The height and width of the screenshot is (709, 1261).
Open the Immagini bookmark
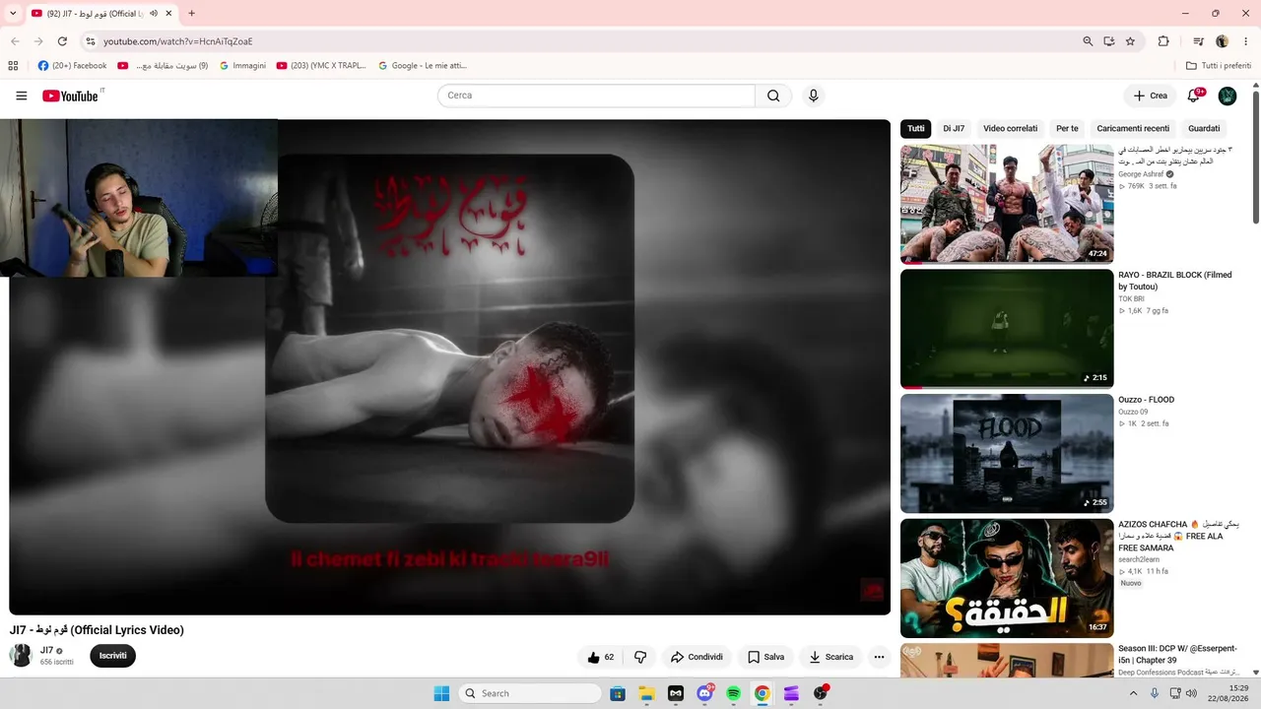(242, 66)
